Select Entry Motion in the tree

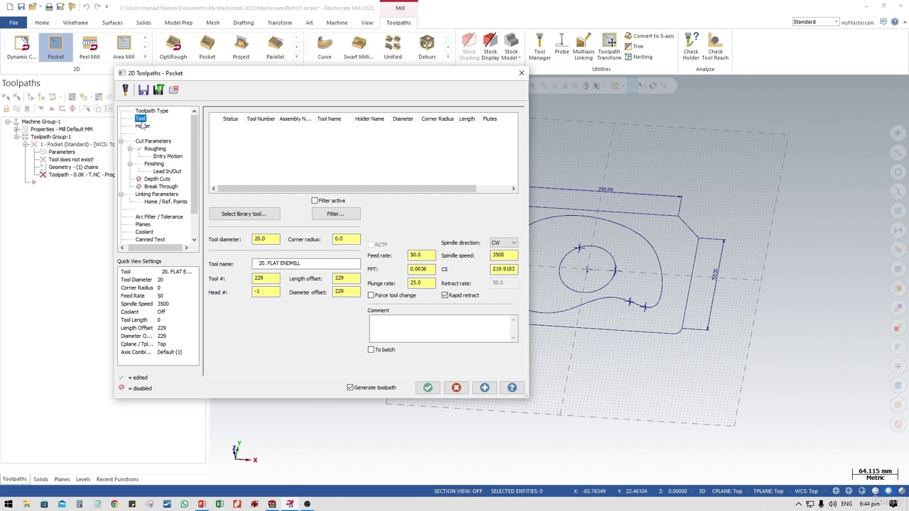pyautogui.click(x=168, y=156)
